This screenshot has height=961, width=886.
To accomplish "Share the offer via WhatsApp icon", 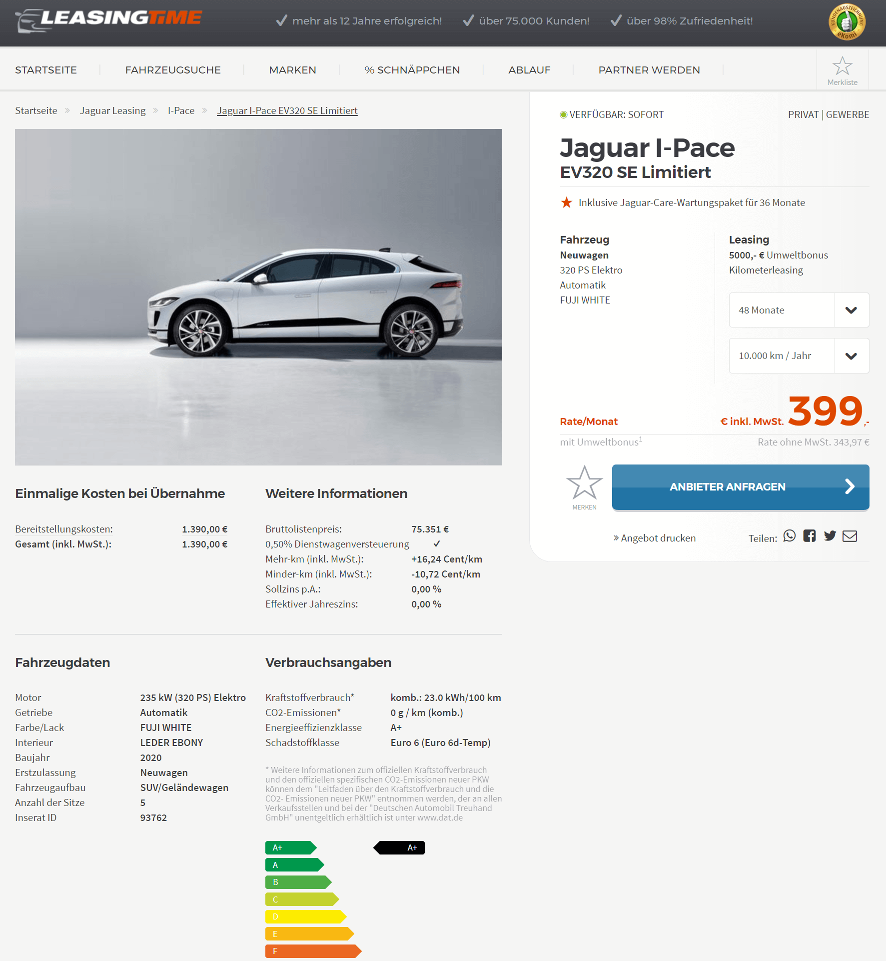I will 790,536.
